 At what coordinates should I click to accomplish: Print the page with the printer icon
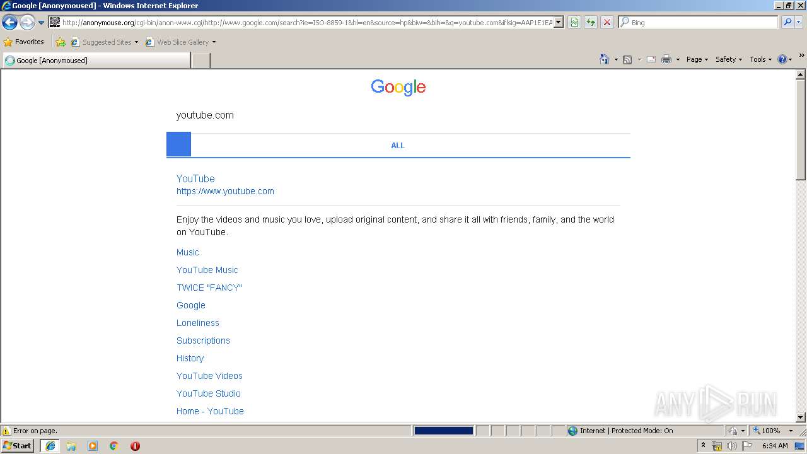666,59
